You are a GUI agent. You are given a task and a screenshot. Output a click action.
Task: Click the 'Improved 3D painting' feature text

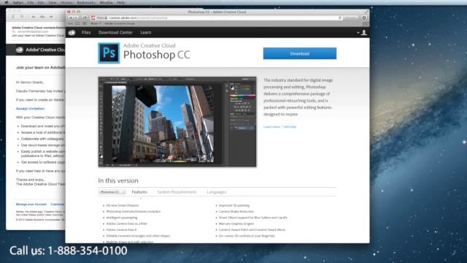click(x=234, y=205)
